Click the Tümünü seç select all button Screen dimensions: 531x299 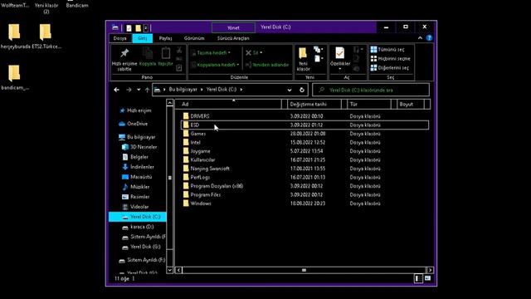(387, 50)
